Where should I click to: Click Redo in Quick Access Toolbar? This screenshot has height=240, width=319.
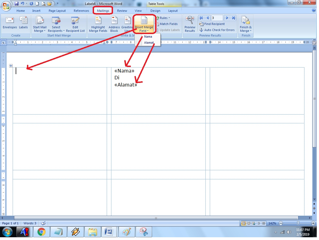(x=31, y=4)
